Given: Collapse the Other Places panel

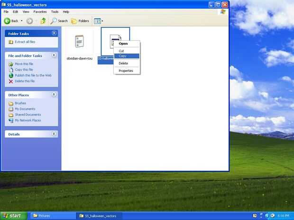Looking at the screenshot, I should tap(54, 95).
